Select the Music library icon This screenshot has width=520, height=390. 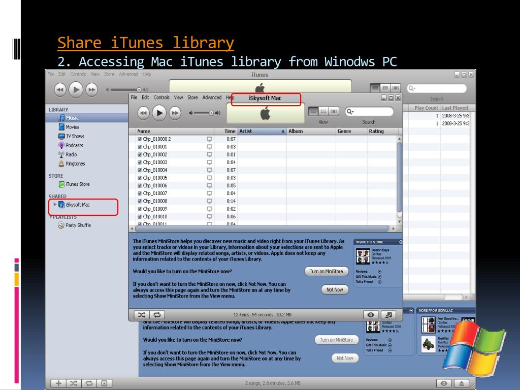pyautogui.click(x=61, y=118)
